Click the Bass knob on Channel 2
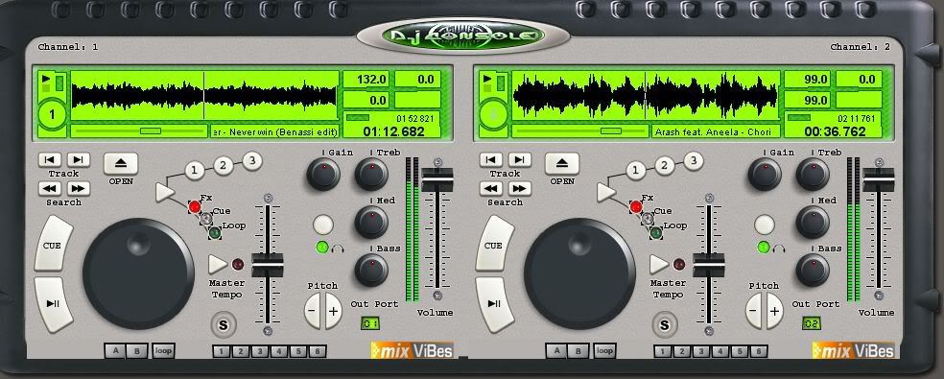 pos(813,270)
